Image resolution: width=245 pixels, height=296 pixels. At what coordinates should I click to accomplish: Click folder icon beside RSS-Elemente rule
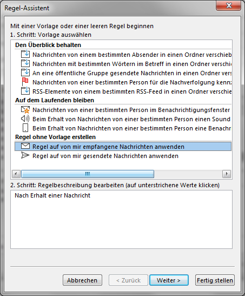pos(25,91)
